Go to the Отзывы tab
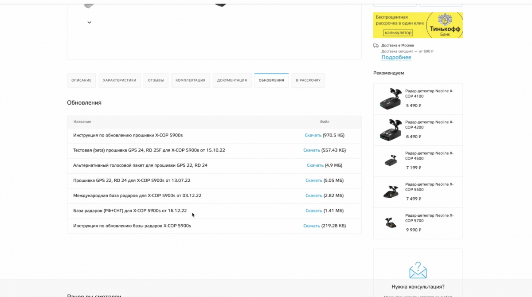Screen dimensions: 532x297 point(156,80)
